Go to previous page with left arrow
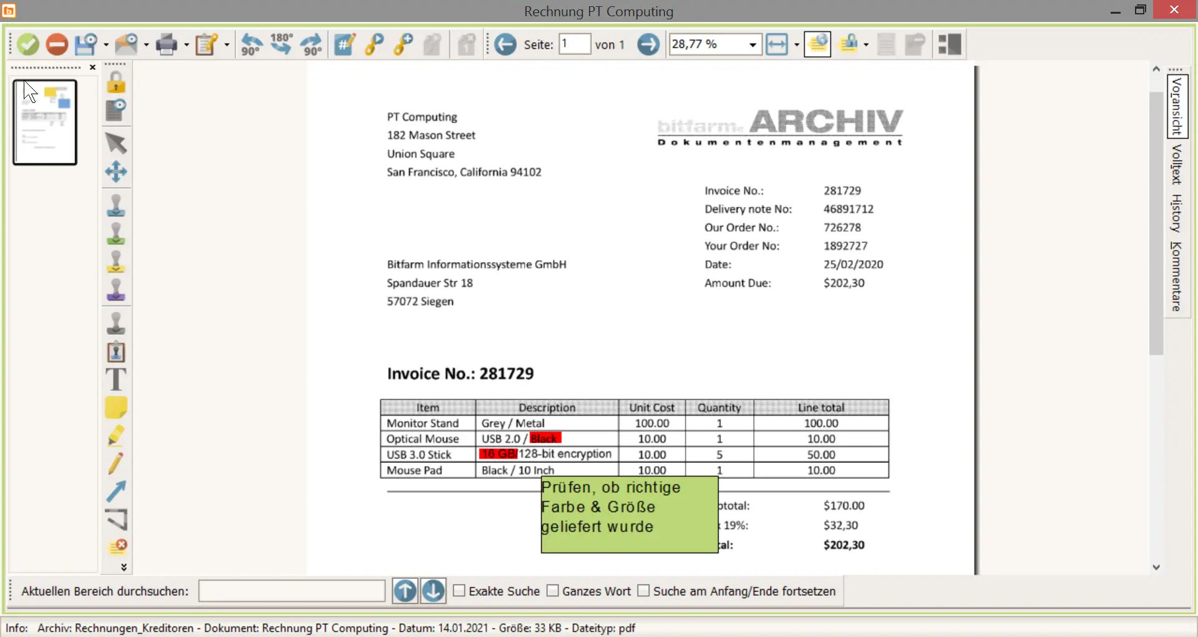The image size is (1198, 637). (x=505, y=44)
